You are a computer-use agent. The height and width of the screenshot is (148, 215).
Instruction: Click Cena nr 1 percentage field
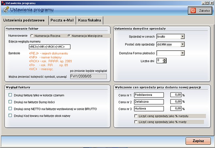(x=176, y=95)
